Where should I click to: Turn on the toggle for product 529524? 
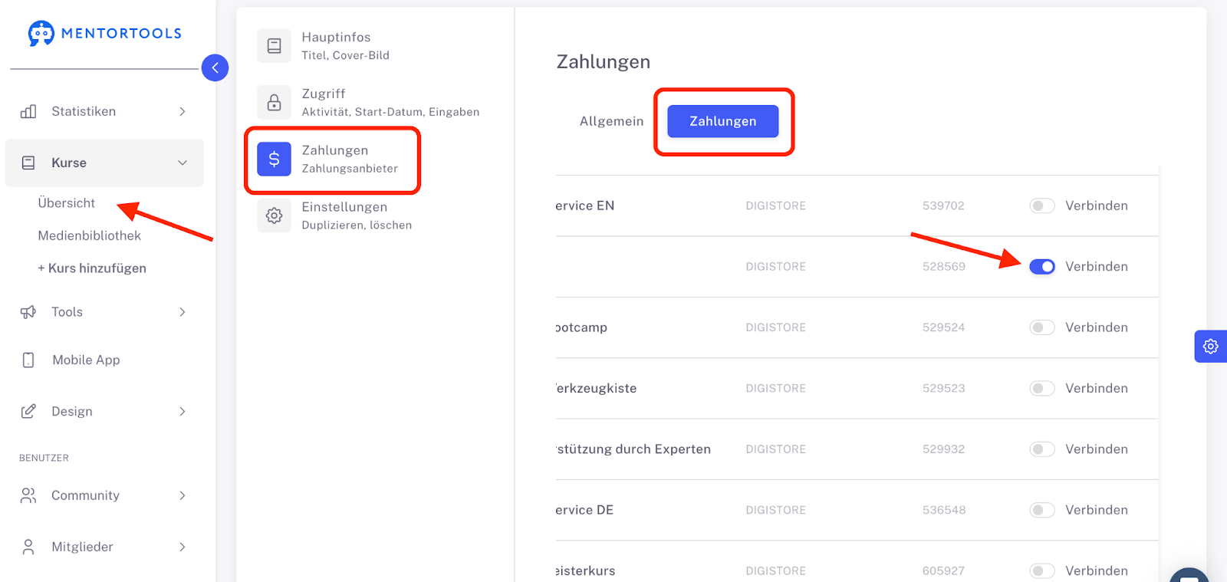tap(1041, 327)
